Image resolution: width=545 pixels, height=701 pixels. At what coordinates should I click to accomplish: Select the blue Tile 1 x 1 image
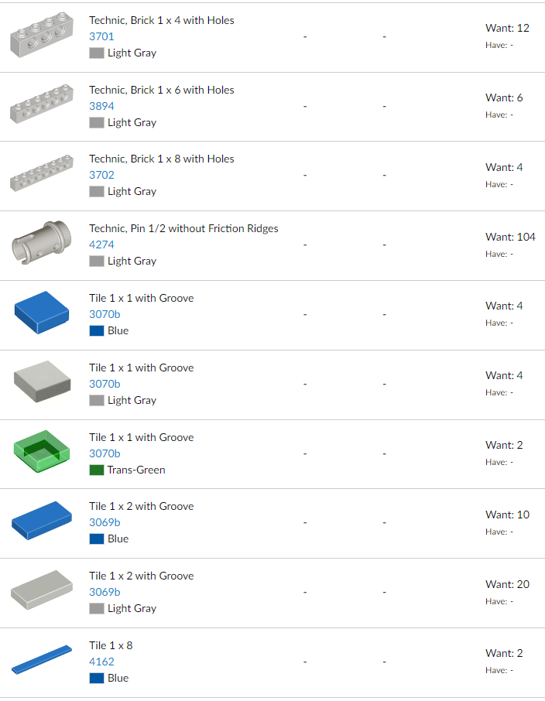pos(42,313)
